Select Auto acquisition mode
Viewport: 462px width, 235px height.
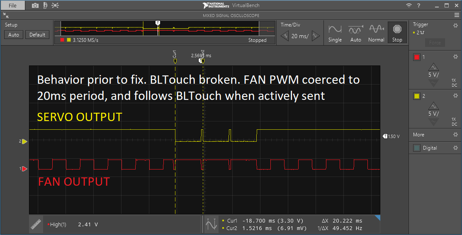point(356,33)
